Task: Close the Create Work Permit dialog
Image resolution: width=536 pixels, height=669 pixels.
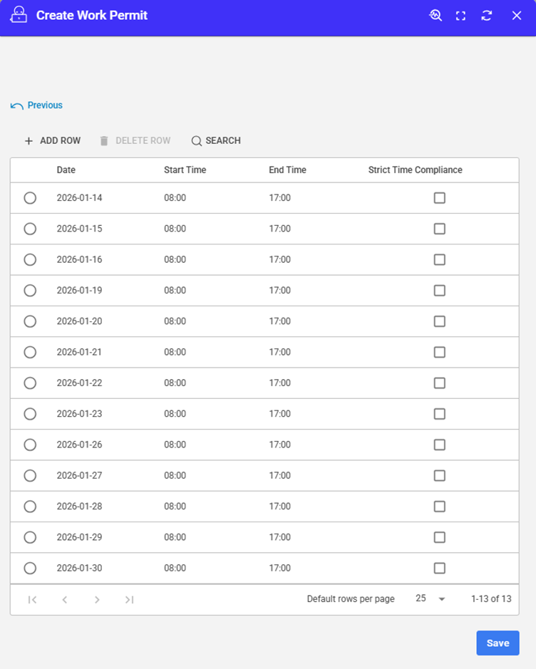Action: (517, 16)
